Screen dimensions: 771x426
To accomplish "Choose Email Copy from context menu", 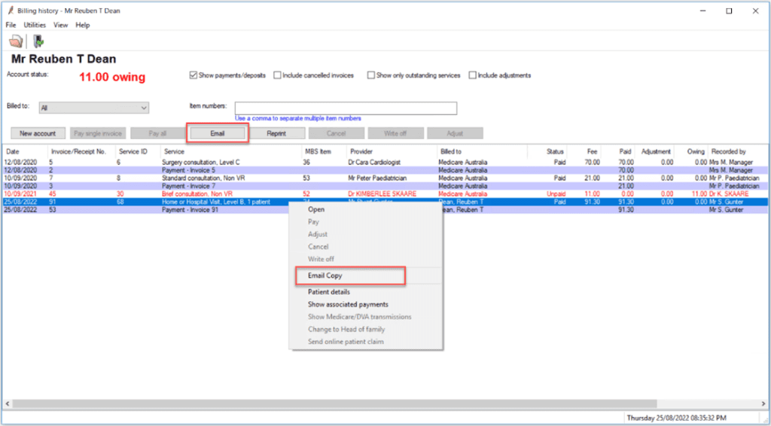I will pos(325,275).
